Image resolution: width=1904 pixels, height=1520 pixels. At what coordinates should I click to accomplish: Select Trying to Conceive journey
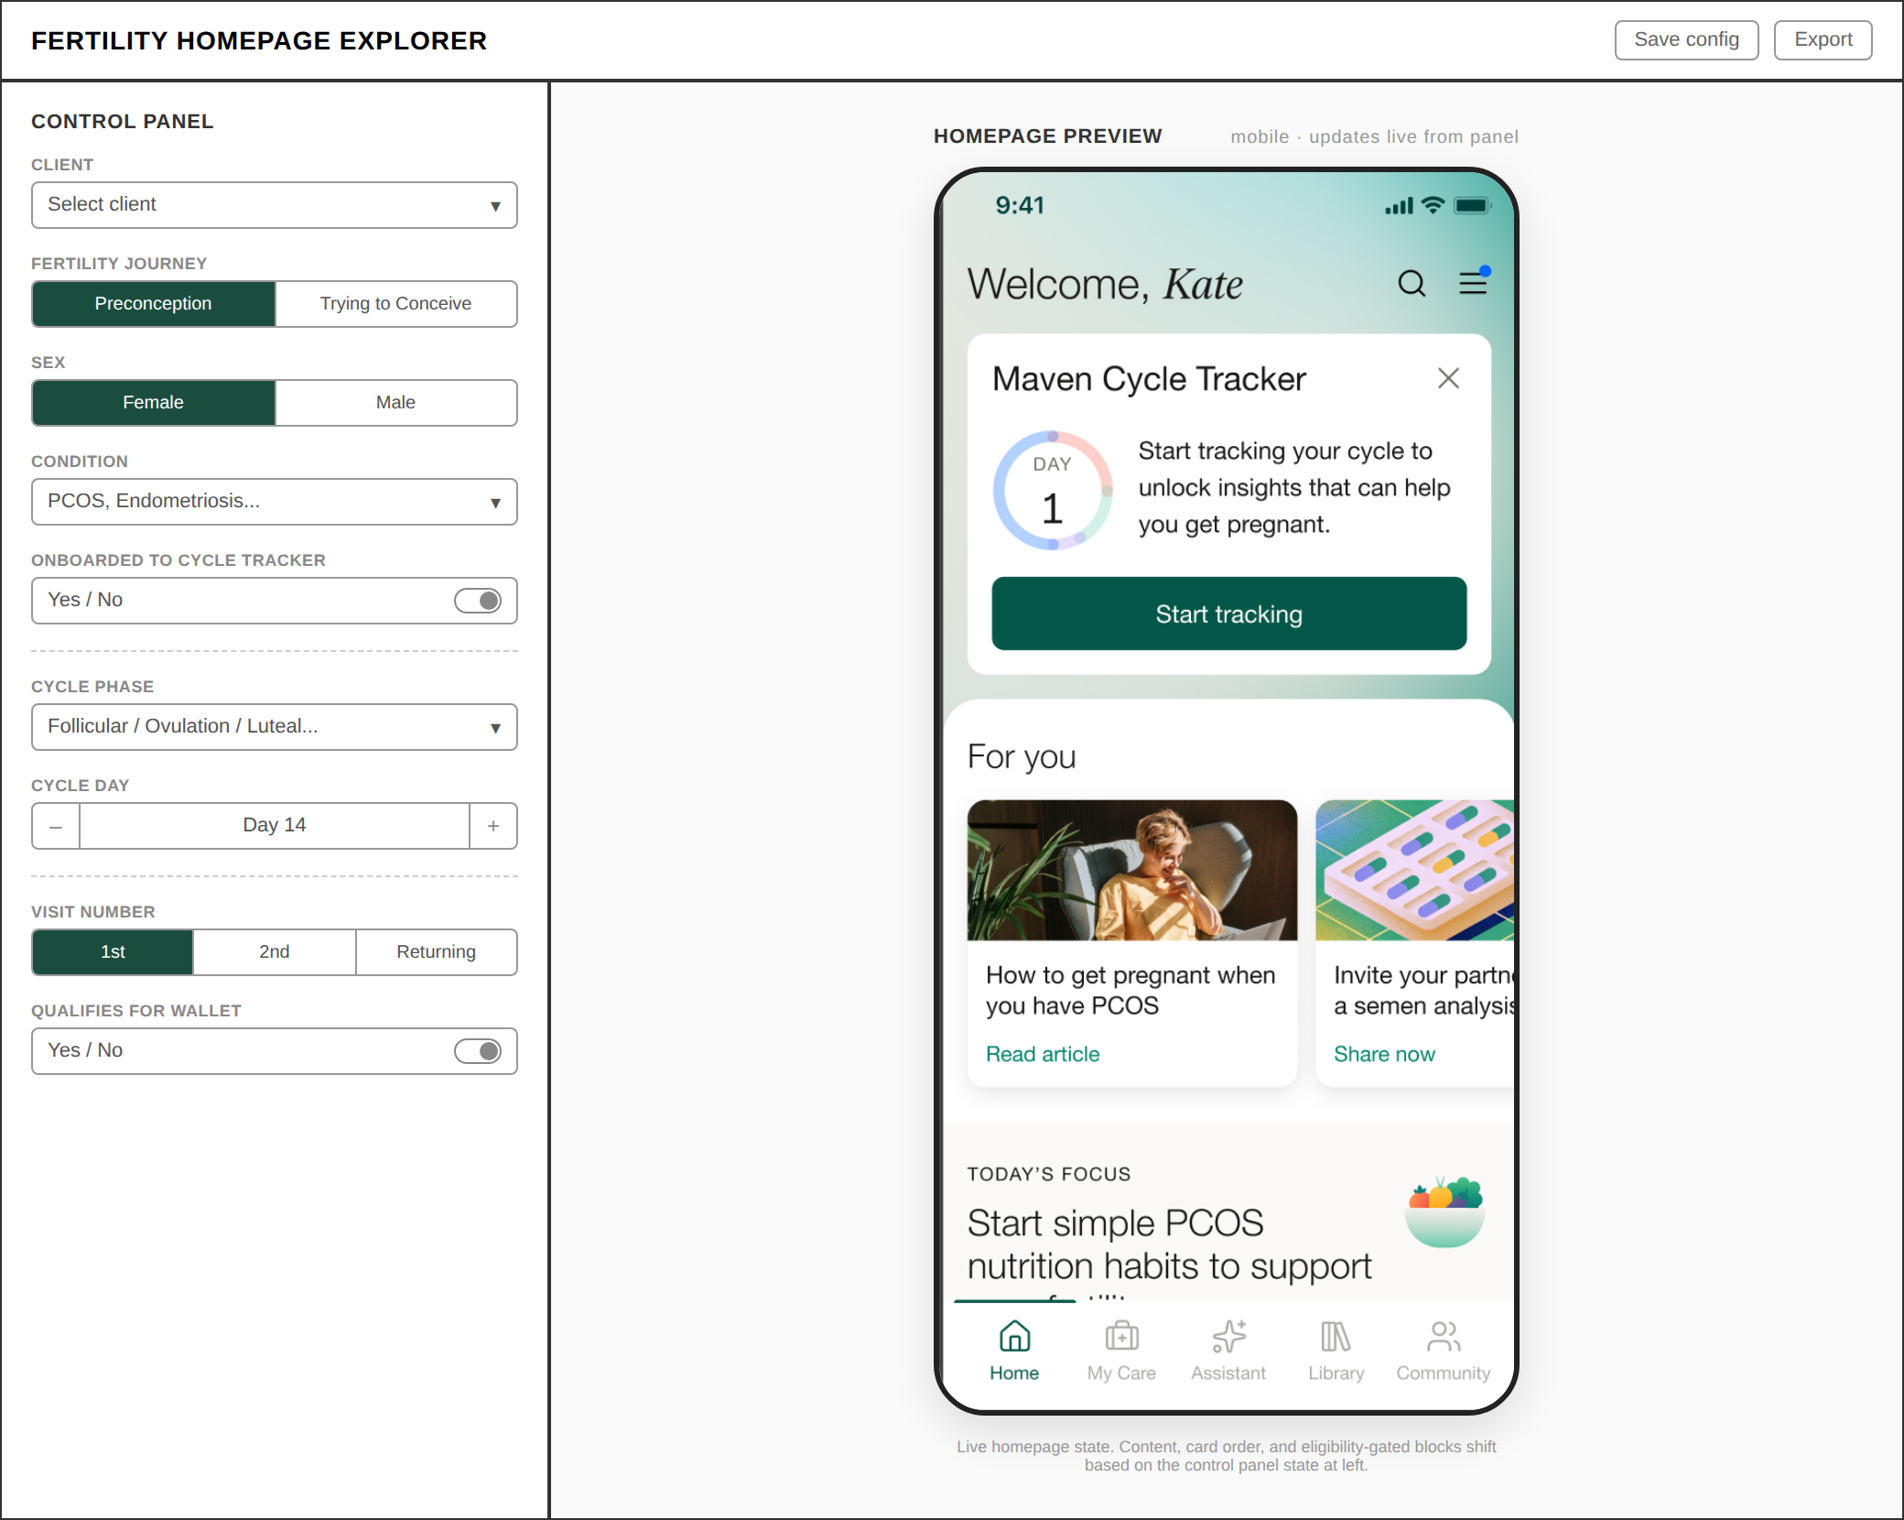pyautogui.click(x=395, y=304)
